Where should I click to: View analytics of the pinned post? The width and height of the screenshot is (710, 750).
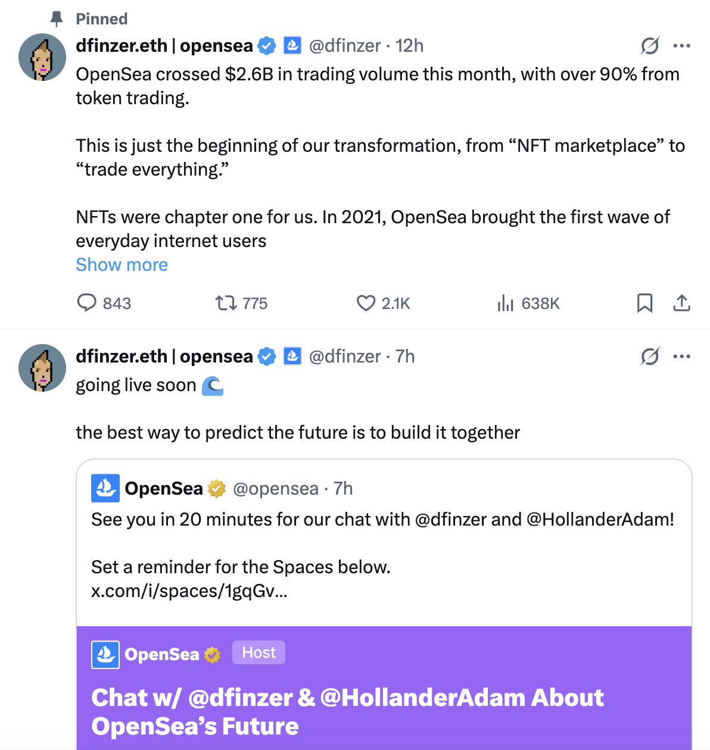point(506,303)
